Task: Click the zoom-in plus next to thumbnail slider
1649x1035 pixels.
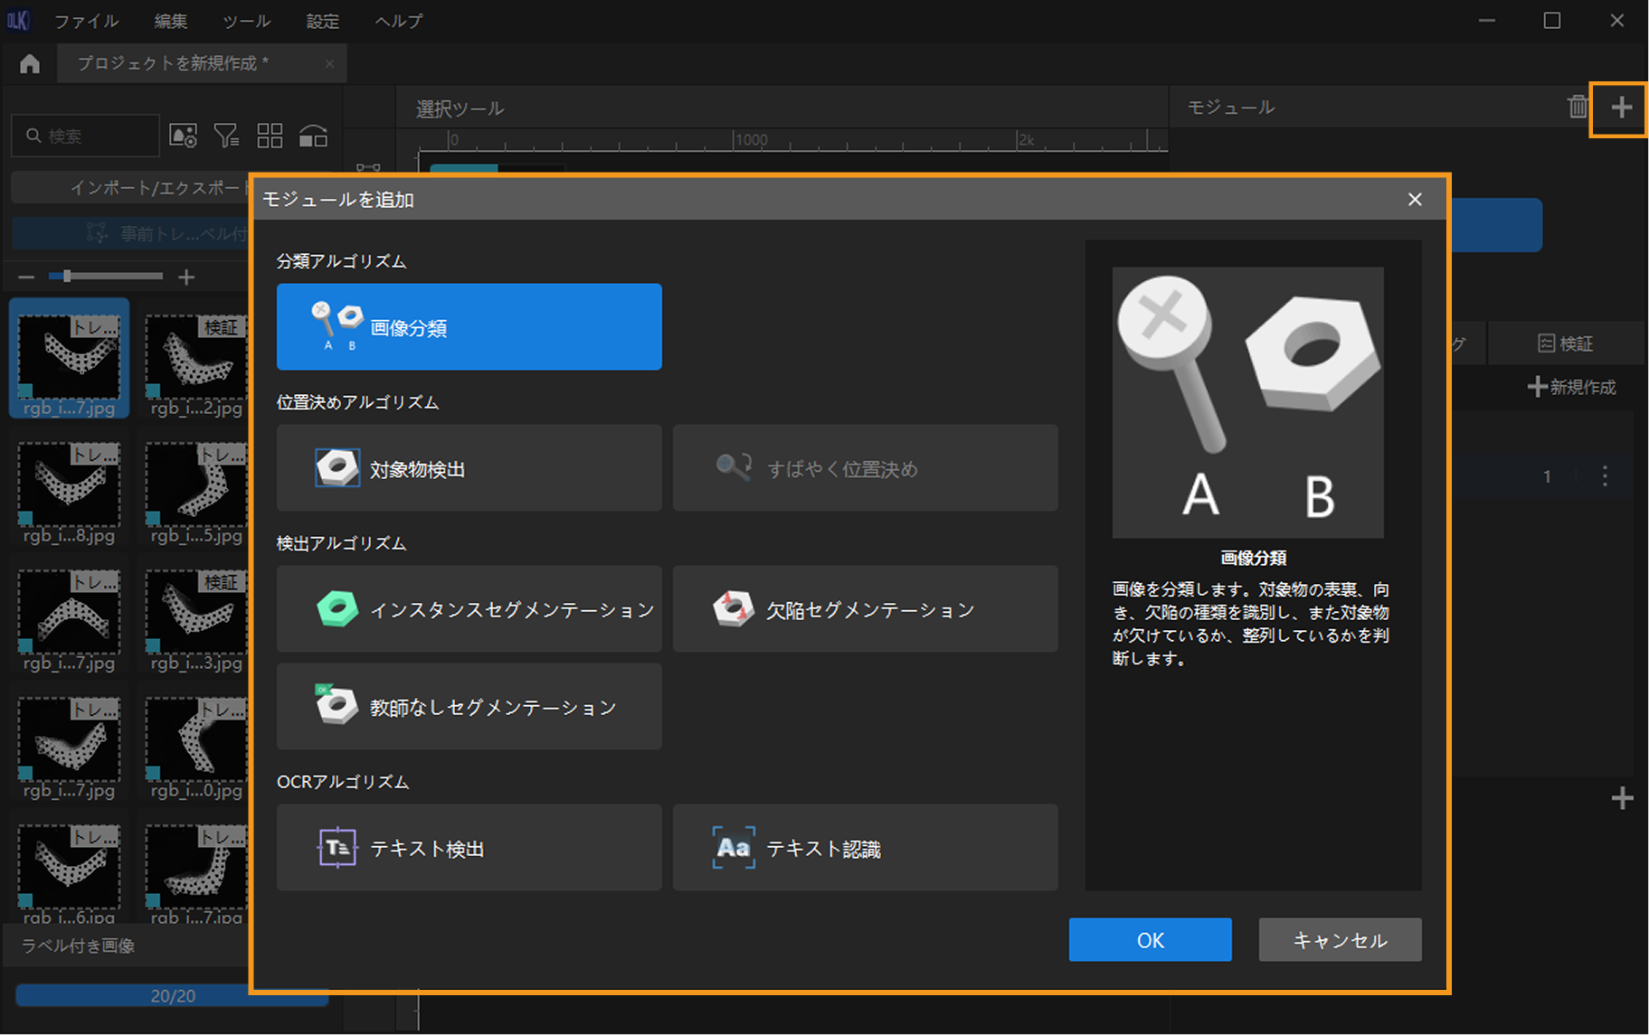Action: (186, 277)
